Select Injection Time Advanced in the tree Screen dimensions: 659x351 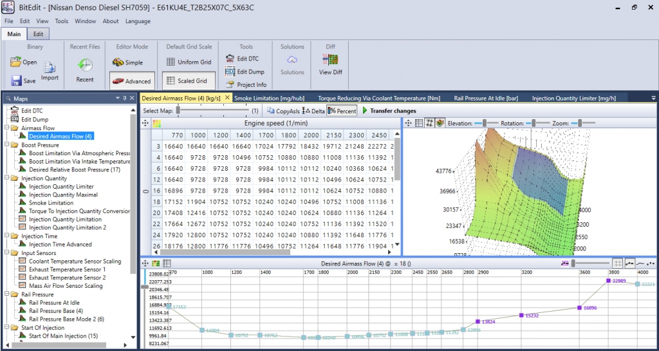pyautogui.click(x=60, y=244)
